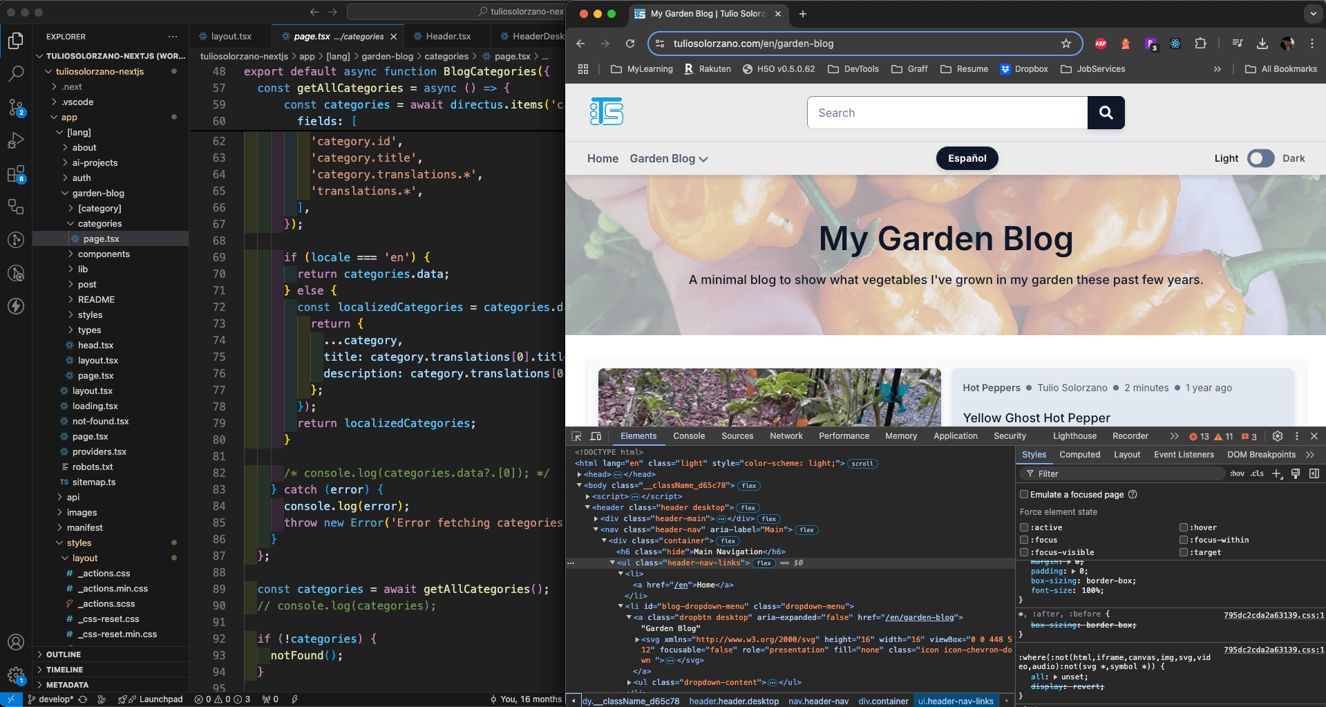Open the AdBlock Plus extension icon
This screenshot has width=1326, height=707.
tap(1101, 44)
